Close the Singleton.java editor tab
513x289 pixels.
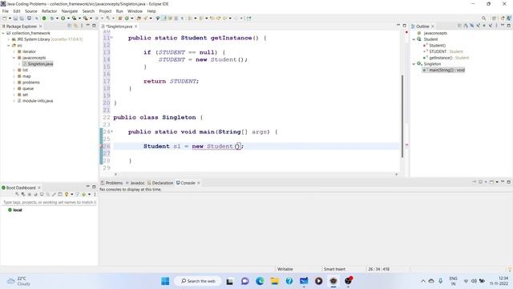click(135, 26)
